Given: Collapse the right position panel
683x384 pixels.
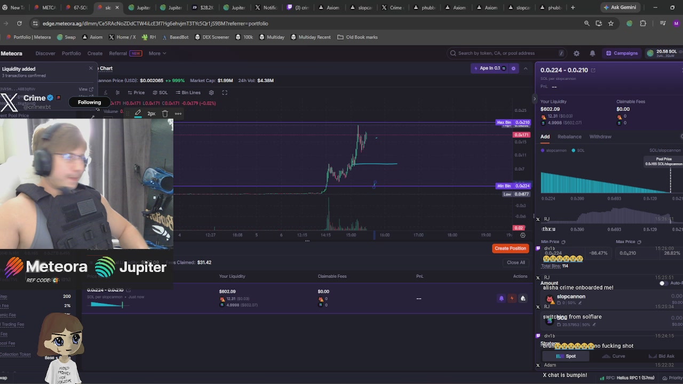Looking at the screenshot, I should [x=535, y=99].
